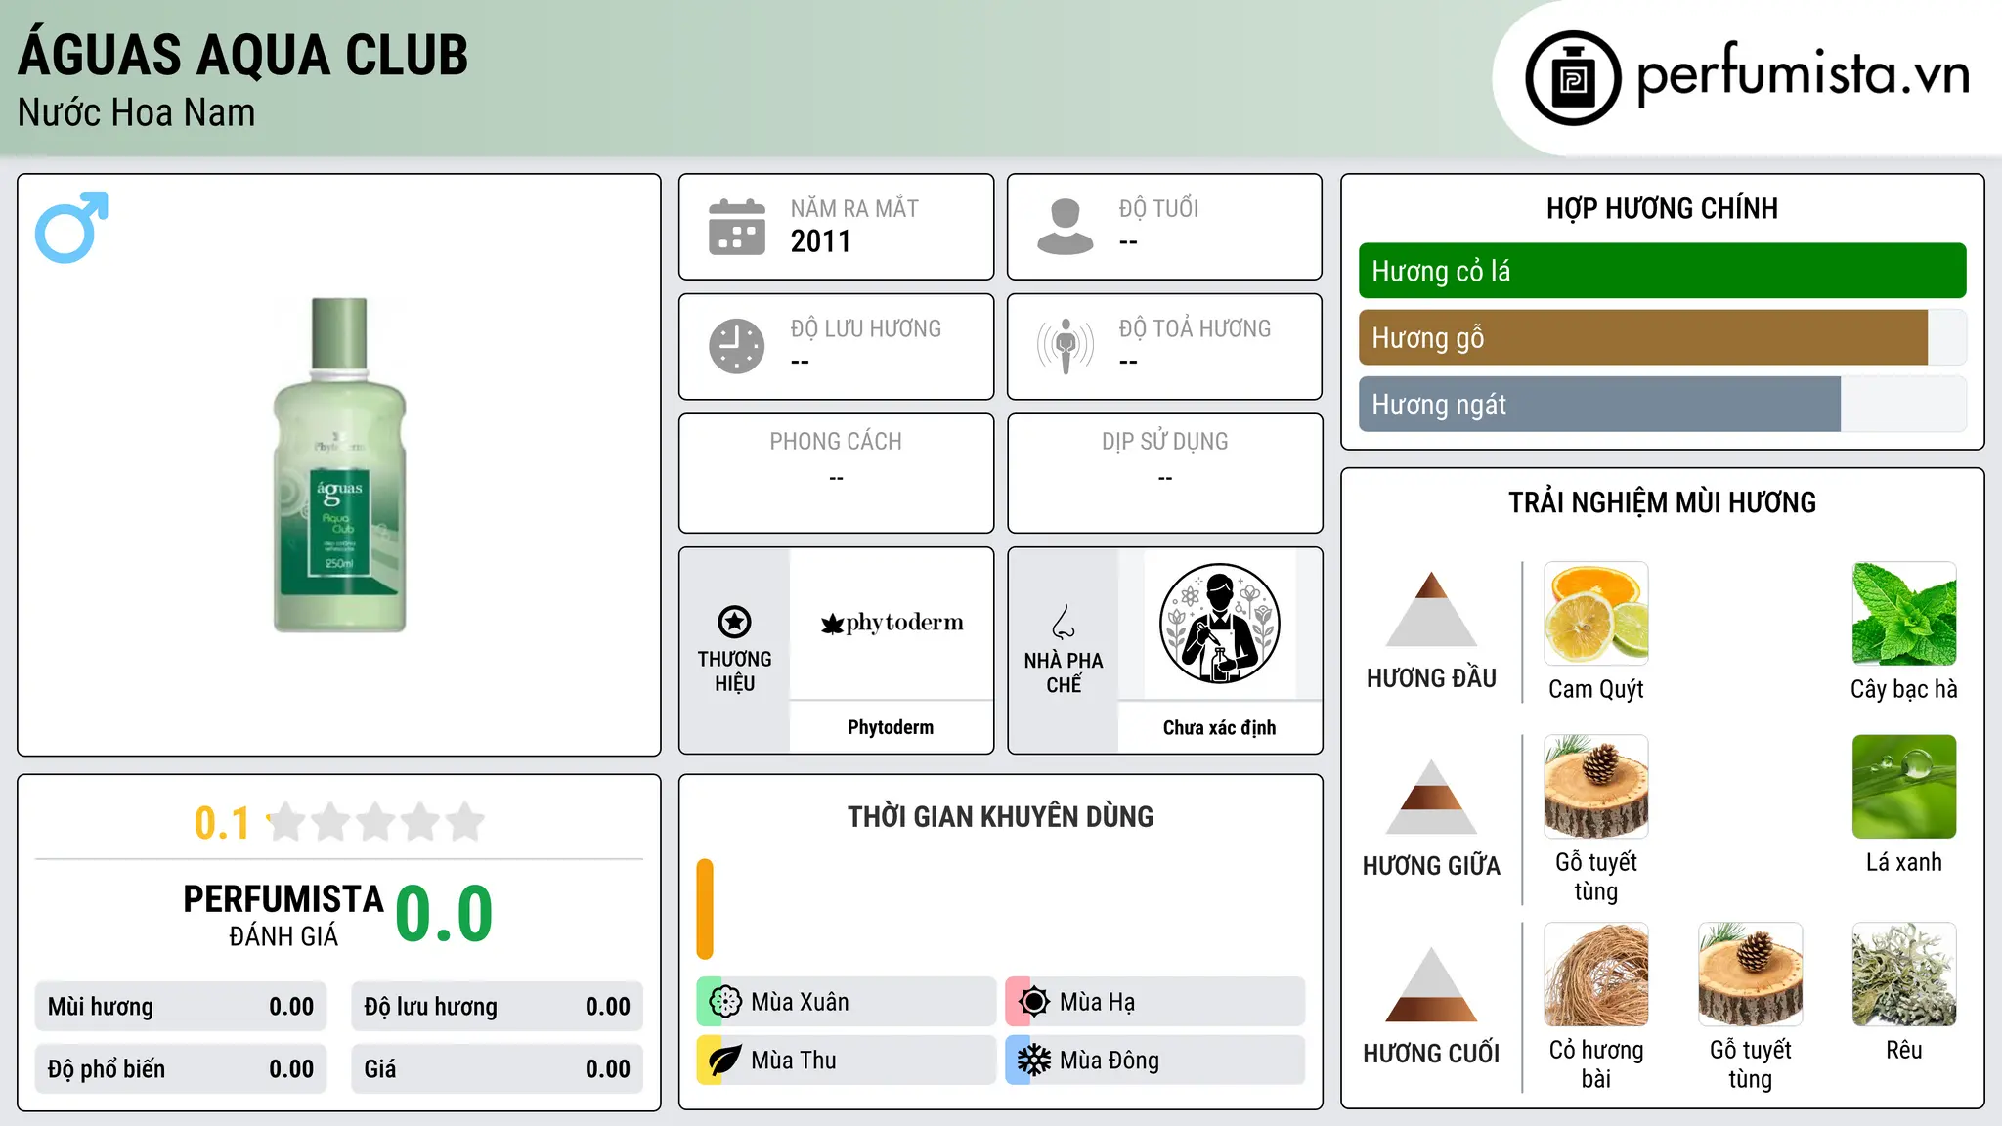Screen dimensions: 2002x1126
Task: Click the Mùa Xuân season button
Action: 846,1002
